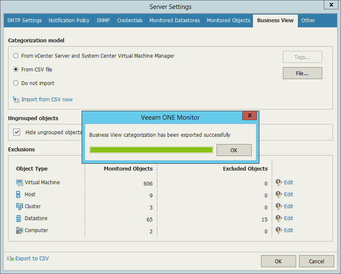
Task: Open the Credentials tab
Action: point(130,21)
